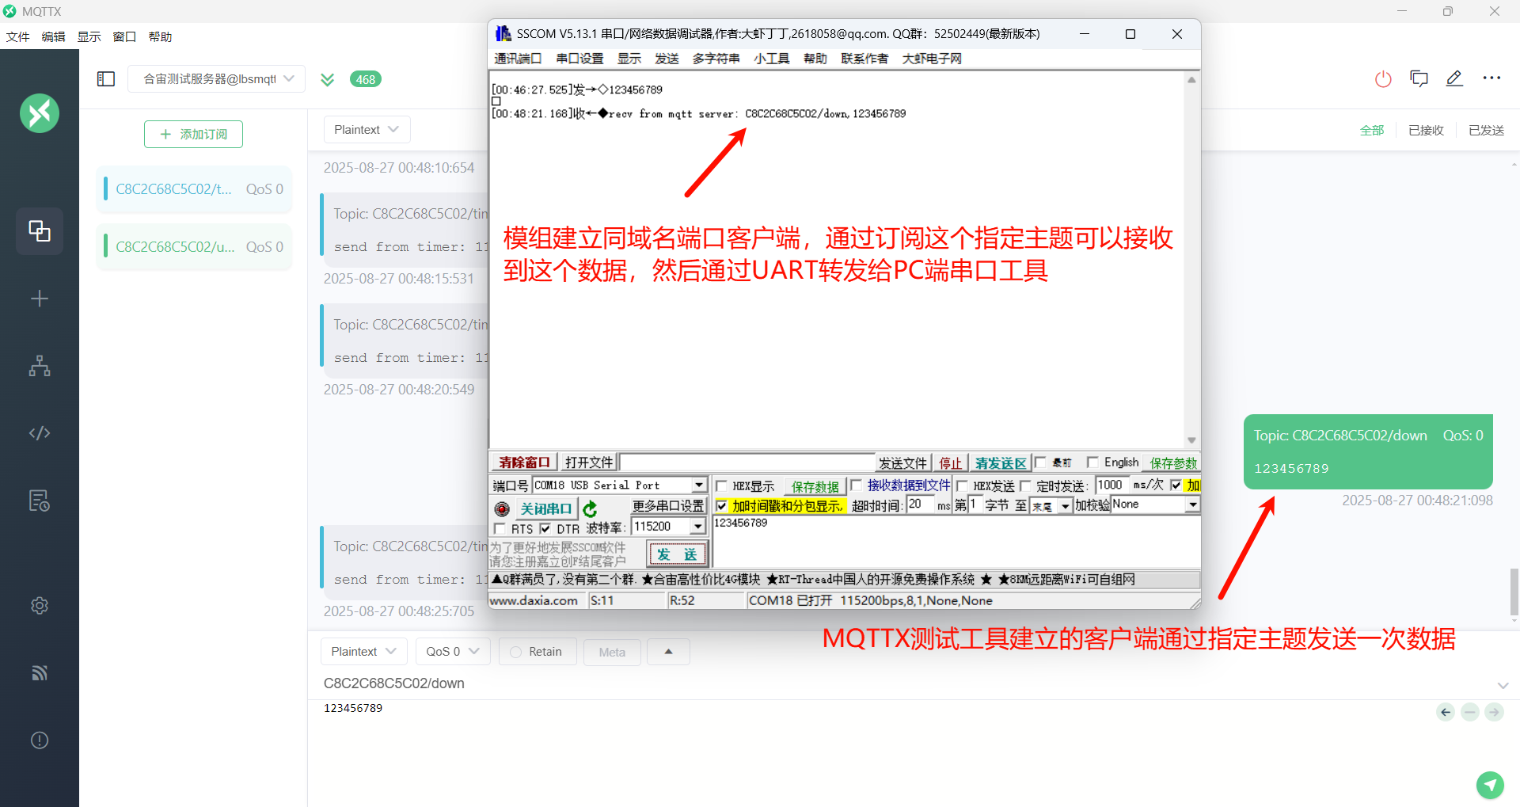Click the 清除窗口 button

point(524,463)
